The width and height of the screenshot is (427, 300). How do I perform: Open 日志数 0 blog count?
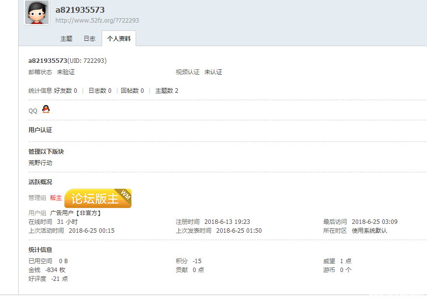(100, 91)
